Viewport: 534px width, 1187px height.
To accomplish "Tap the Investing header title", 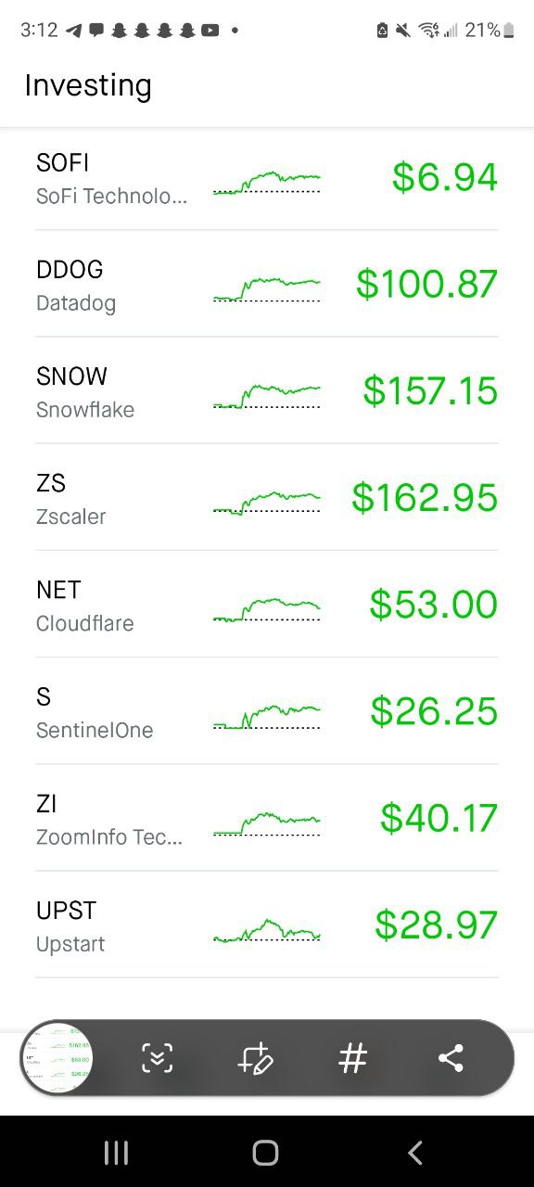I will (88, 85).
